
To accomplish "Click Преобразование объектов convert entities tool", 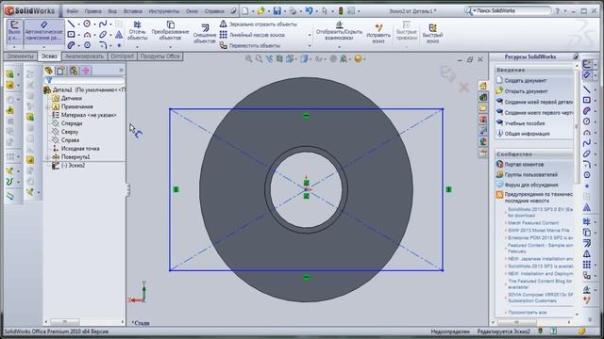I will point(170,31).
